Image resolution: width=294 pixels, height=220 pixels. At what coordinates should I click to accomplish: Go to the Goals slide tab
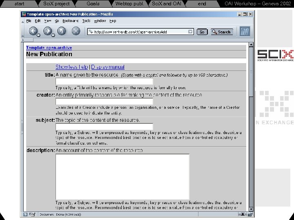point(93,4)
